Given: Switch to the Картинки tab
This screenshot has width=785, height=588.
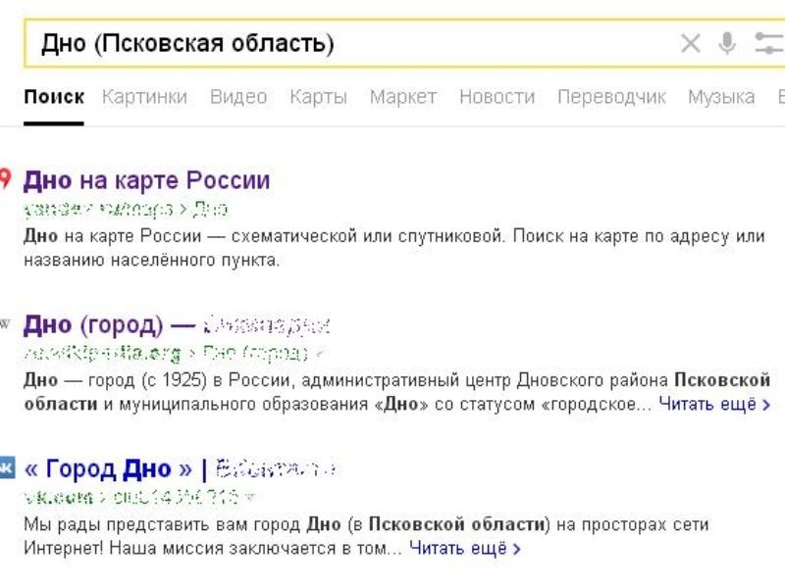Looking at the screenshot, I should tap(144, 97).
